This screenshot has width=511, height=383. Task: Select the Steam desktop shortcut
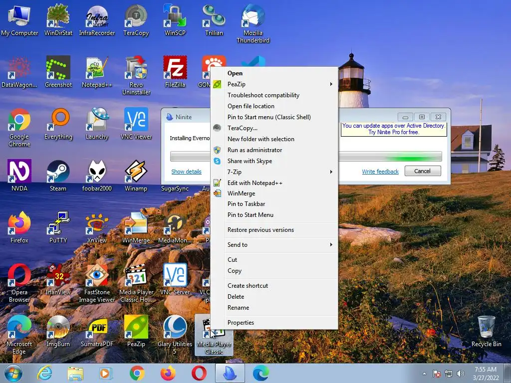coord(58,175)
